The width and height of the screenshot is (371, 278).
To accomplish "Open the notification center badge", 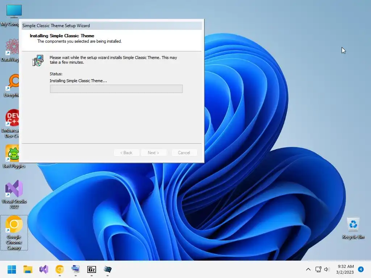I will [x=361, y=269].
